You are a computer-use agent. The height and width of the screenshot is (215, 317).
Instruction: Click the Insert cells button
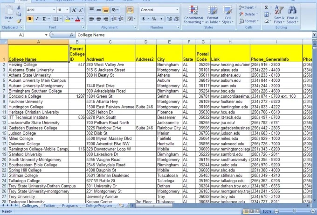[x=248, y=7]
